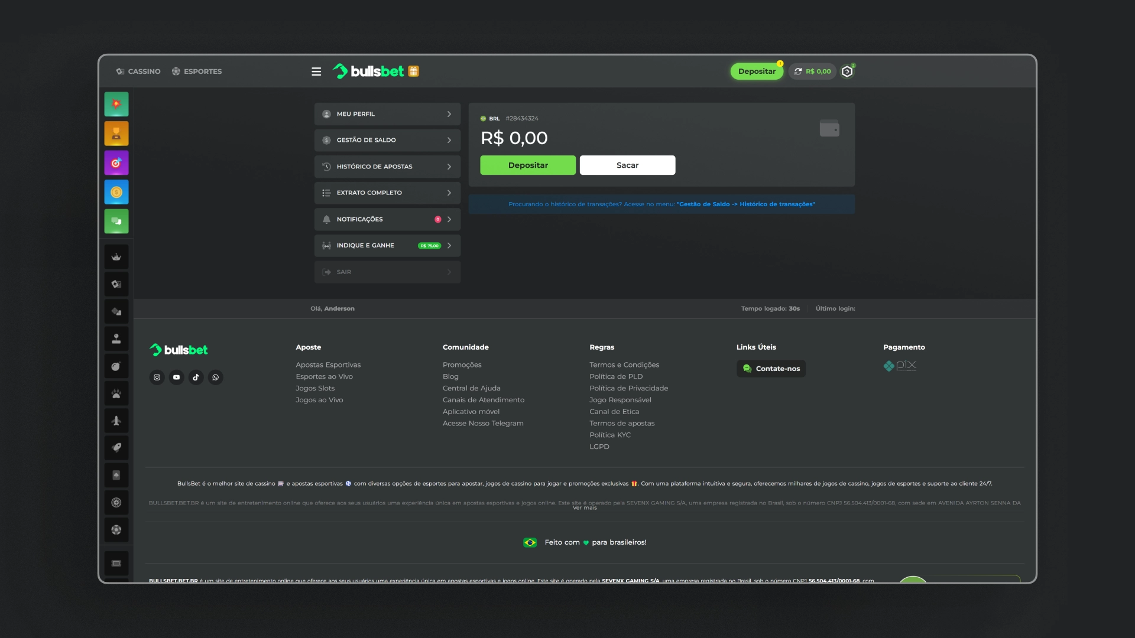This screenshot has height=638, width=1135.
Task: Select the airplane sidebar icon
Action: pyautogui.click(x=116, y=421)
